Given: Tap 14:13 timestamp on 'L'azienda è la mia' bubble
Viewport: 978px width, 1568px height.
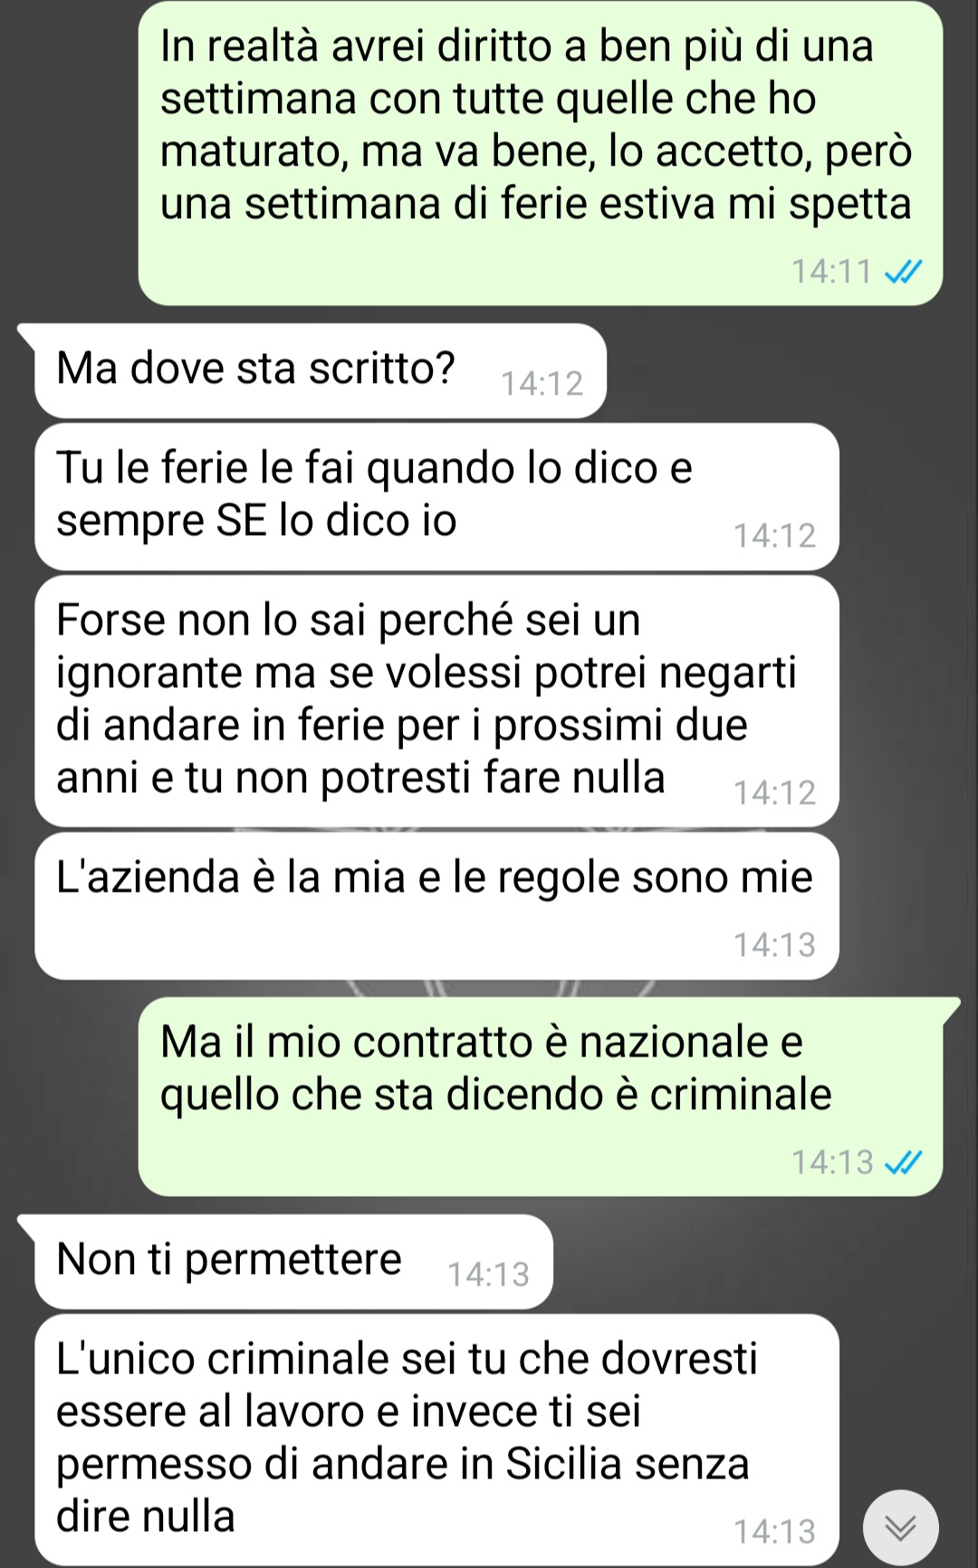Looking at the screenshot, I should (x=775, y=945).
